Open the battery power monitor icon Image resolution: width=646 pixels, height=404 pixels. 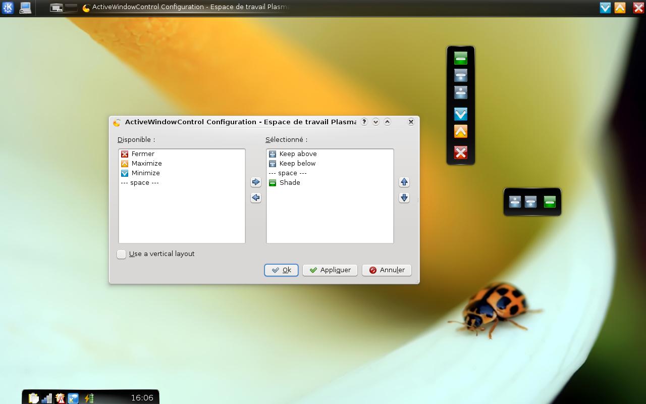pos(89,398)
